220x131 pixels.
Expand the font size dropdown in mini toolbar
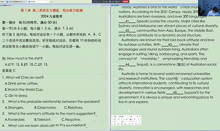[x=135, y=117]
